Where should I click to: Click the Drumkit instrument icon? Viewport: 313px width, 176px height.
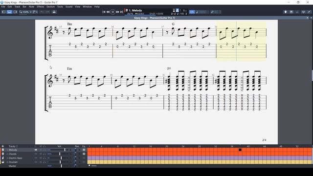click(3, 162)
